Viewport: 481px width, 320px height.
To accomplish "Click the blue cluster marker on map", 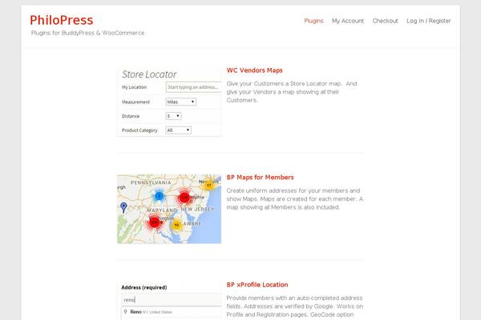I will pos(159,196).
